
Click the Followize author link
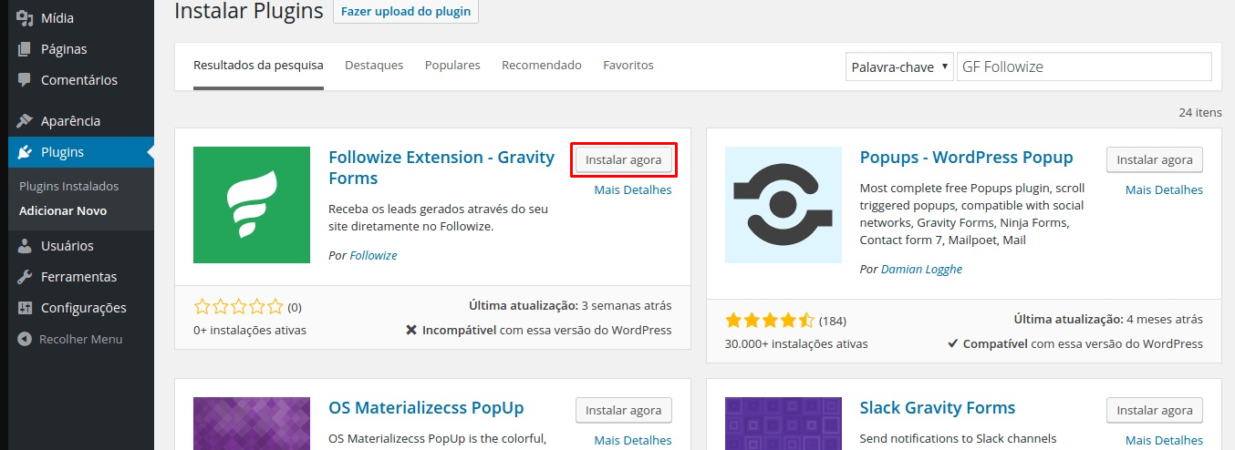(x=374, y=255)
